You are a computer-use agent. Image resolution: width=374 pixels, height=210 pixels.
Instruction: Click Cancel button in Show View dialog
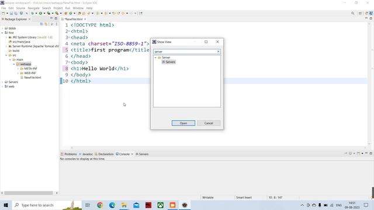tap(209, 123)
